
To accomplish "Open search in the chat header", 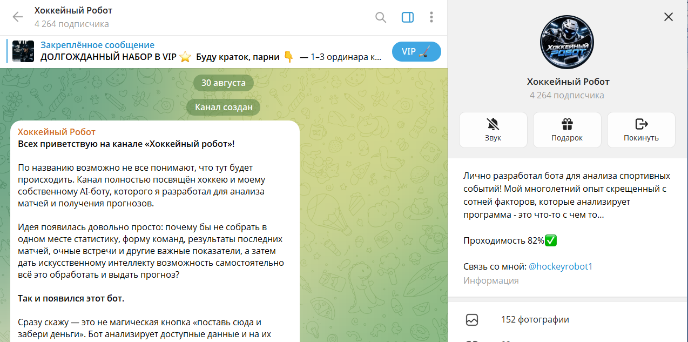I will coord(381,17).
